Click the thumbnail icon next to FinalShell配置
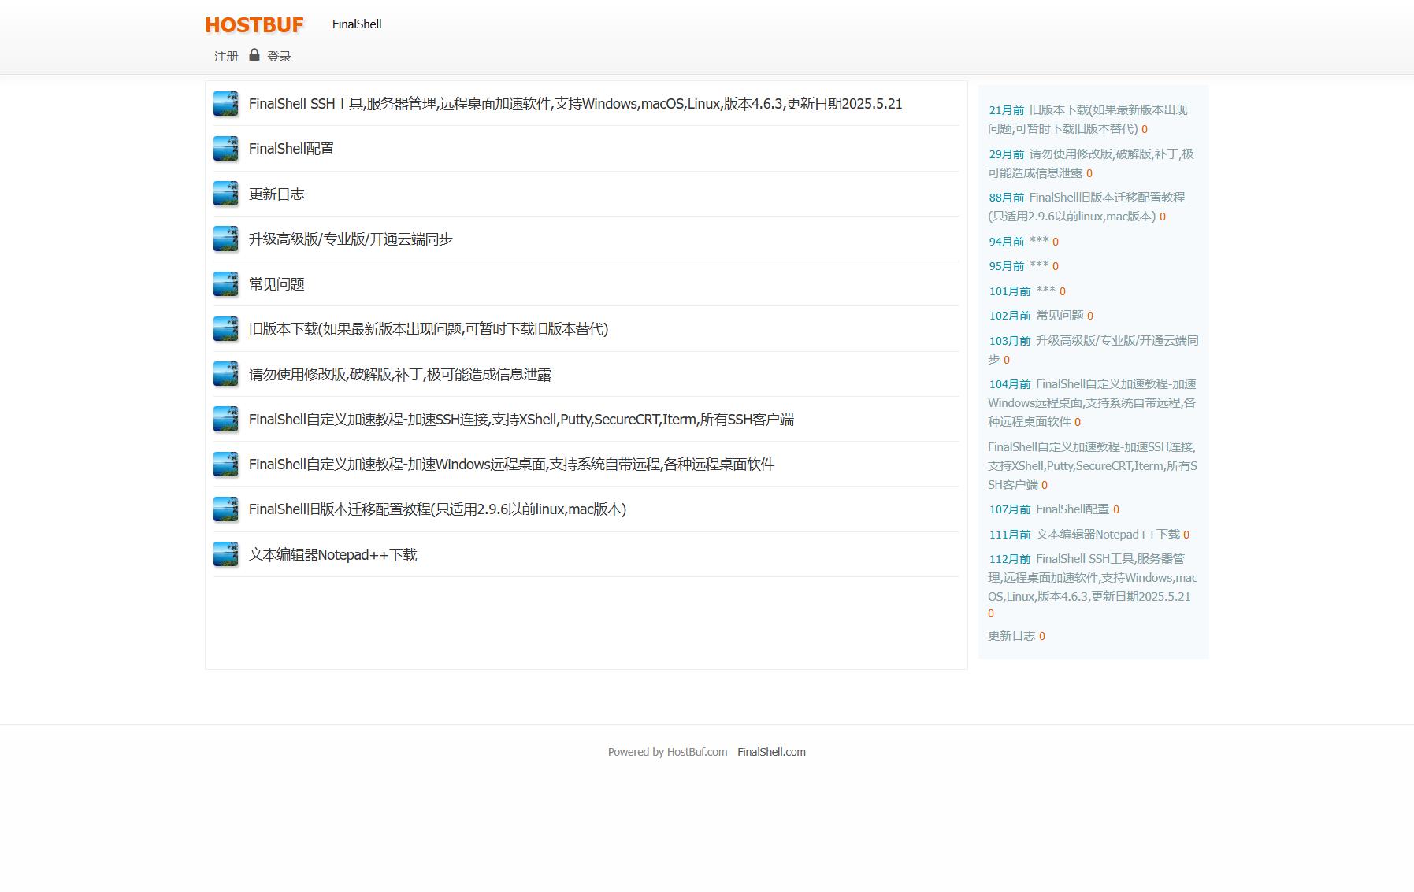Screen dimensions: 1414x892 click(x=226, y=149)
